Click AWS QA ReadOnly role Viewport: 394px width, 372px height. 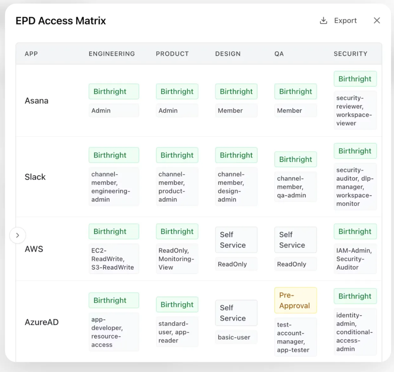pyautogui.click(x=296, y=264)
